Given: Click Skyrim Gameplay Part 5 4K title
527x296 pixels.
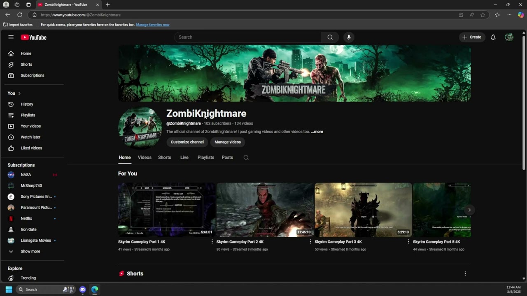Looking at the screenshot, I should [436, 242].
